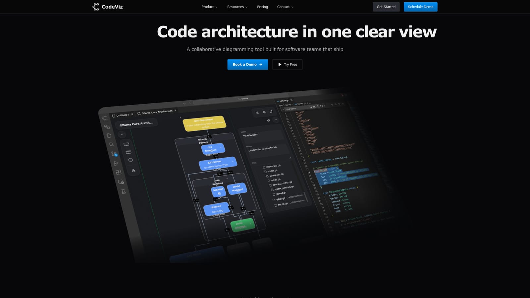Select the CLI Interface node
Image resolution: width=530 pixels, height=298 pixels.
213,149
